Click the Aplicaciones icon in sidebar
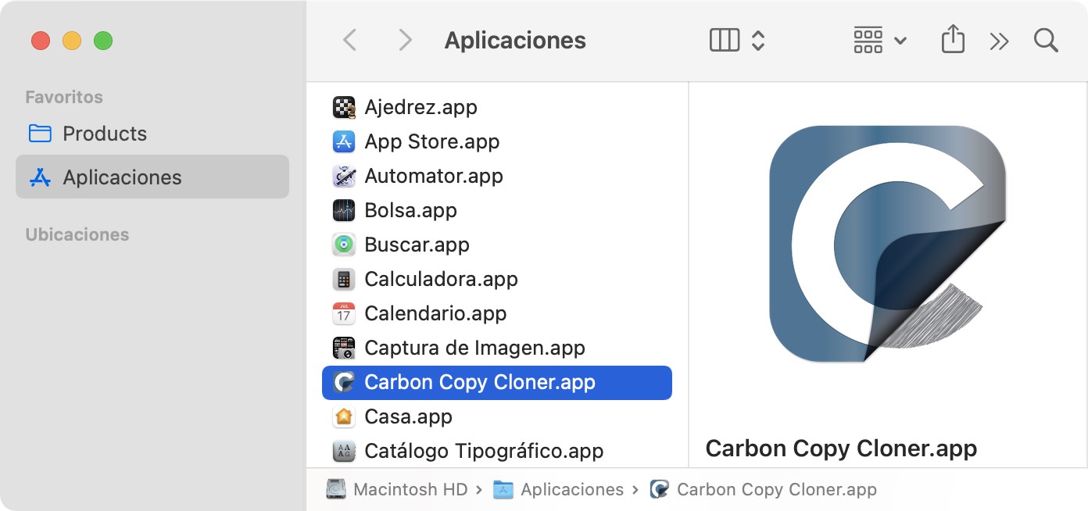 40,177
